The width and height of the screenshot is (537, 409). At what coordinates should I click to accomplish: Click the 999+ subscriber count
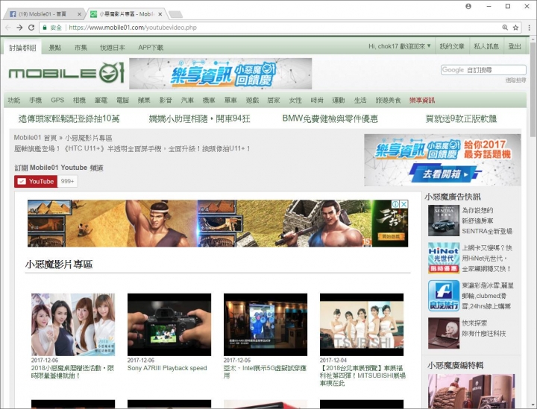(67, 181)
